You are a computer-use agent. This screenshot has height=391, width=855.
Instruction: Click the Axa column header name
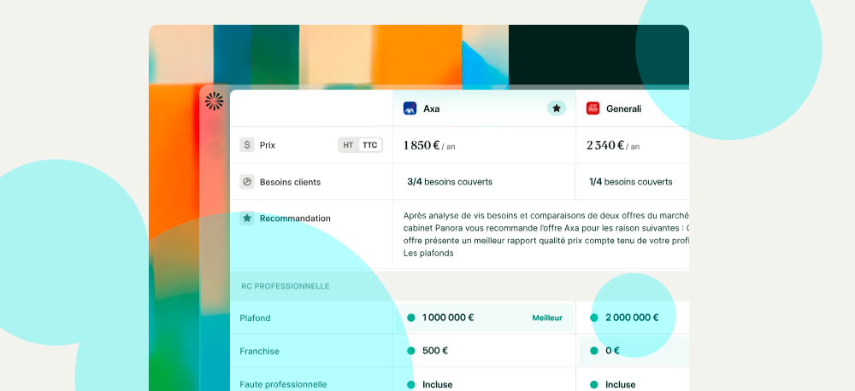point(431,109)
